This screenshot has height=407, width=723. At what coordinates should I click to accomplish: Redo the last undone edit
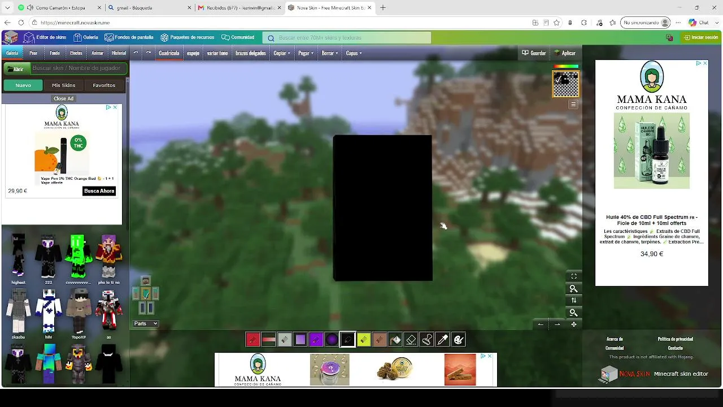[149, 53]
